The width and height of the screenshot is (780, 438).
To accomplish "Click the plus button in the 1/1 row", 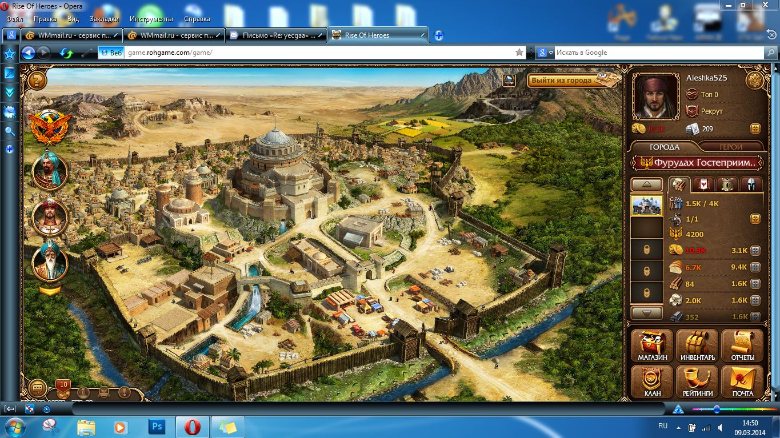I will (755, 219).
